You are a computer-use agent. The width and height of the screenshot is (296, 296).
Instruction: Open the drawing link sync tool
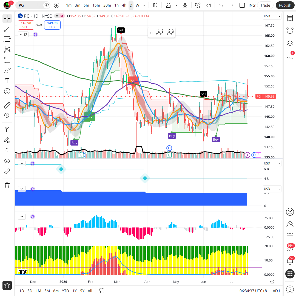click(x=7, y=171)
